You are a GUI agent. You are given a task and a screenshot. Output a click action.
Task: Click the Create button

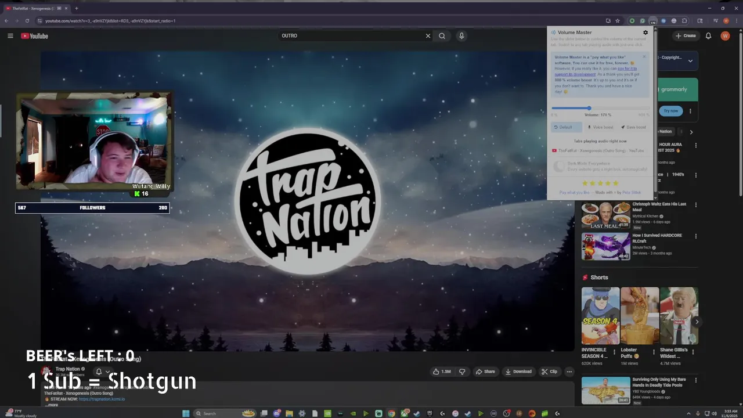click(x=686, y=36)
